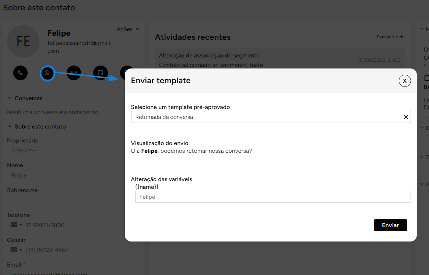Open Celular country flag dropdown
Screen dimensions: 429x275
tap(16, 250)
